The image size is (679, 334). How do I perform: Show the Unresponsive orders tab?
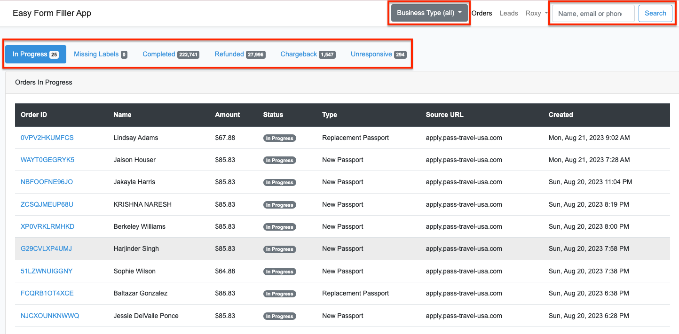[x=378, y=54]
